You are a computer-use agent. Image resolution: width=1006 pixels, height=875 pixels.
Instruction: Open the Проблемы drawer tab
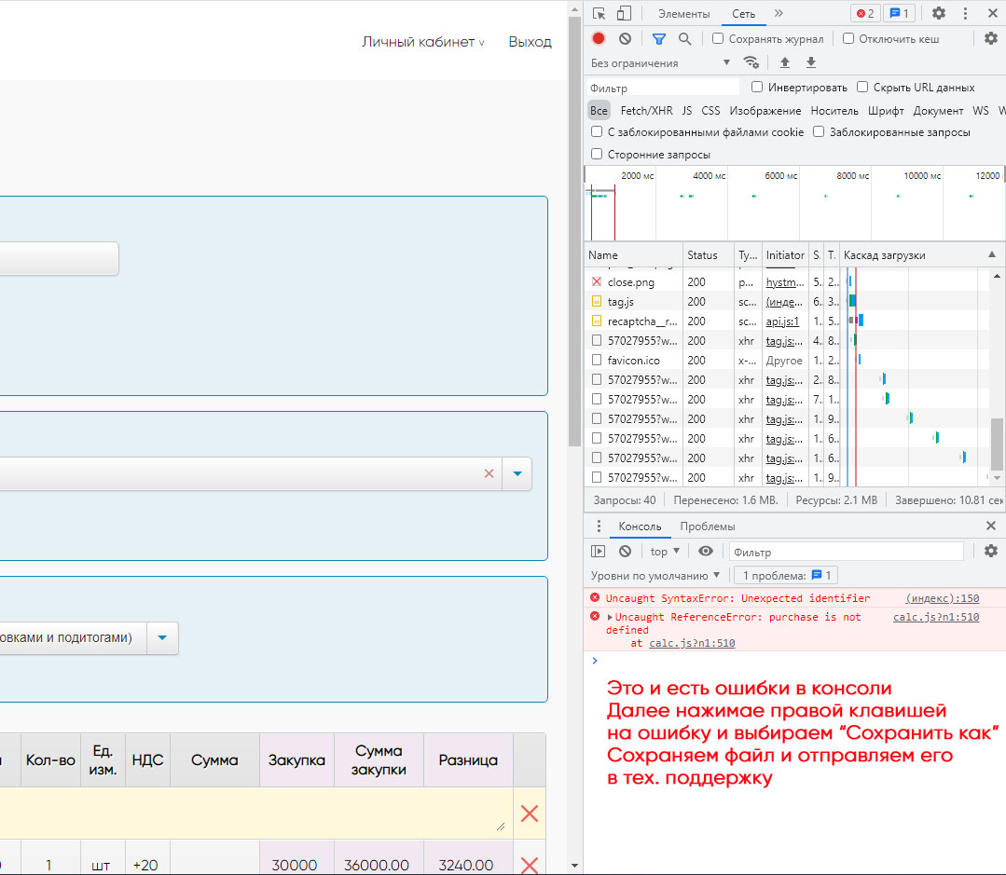point(707,526)
